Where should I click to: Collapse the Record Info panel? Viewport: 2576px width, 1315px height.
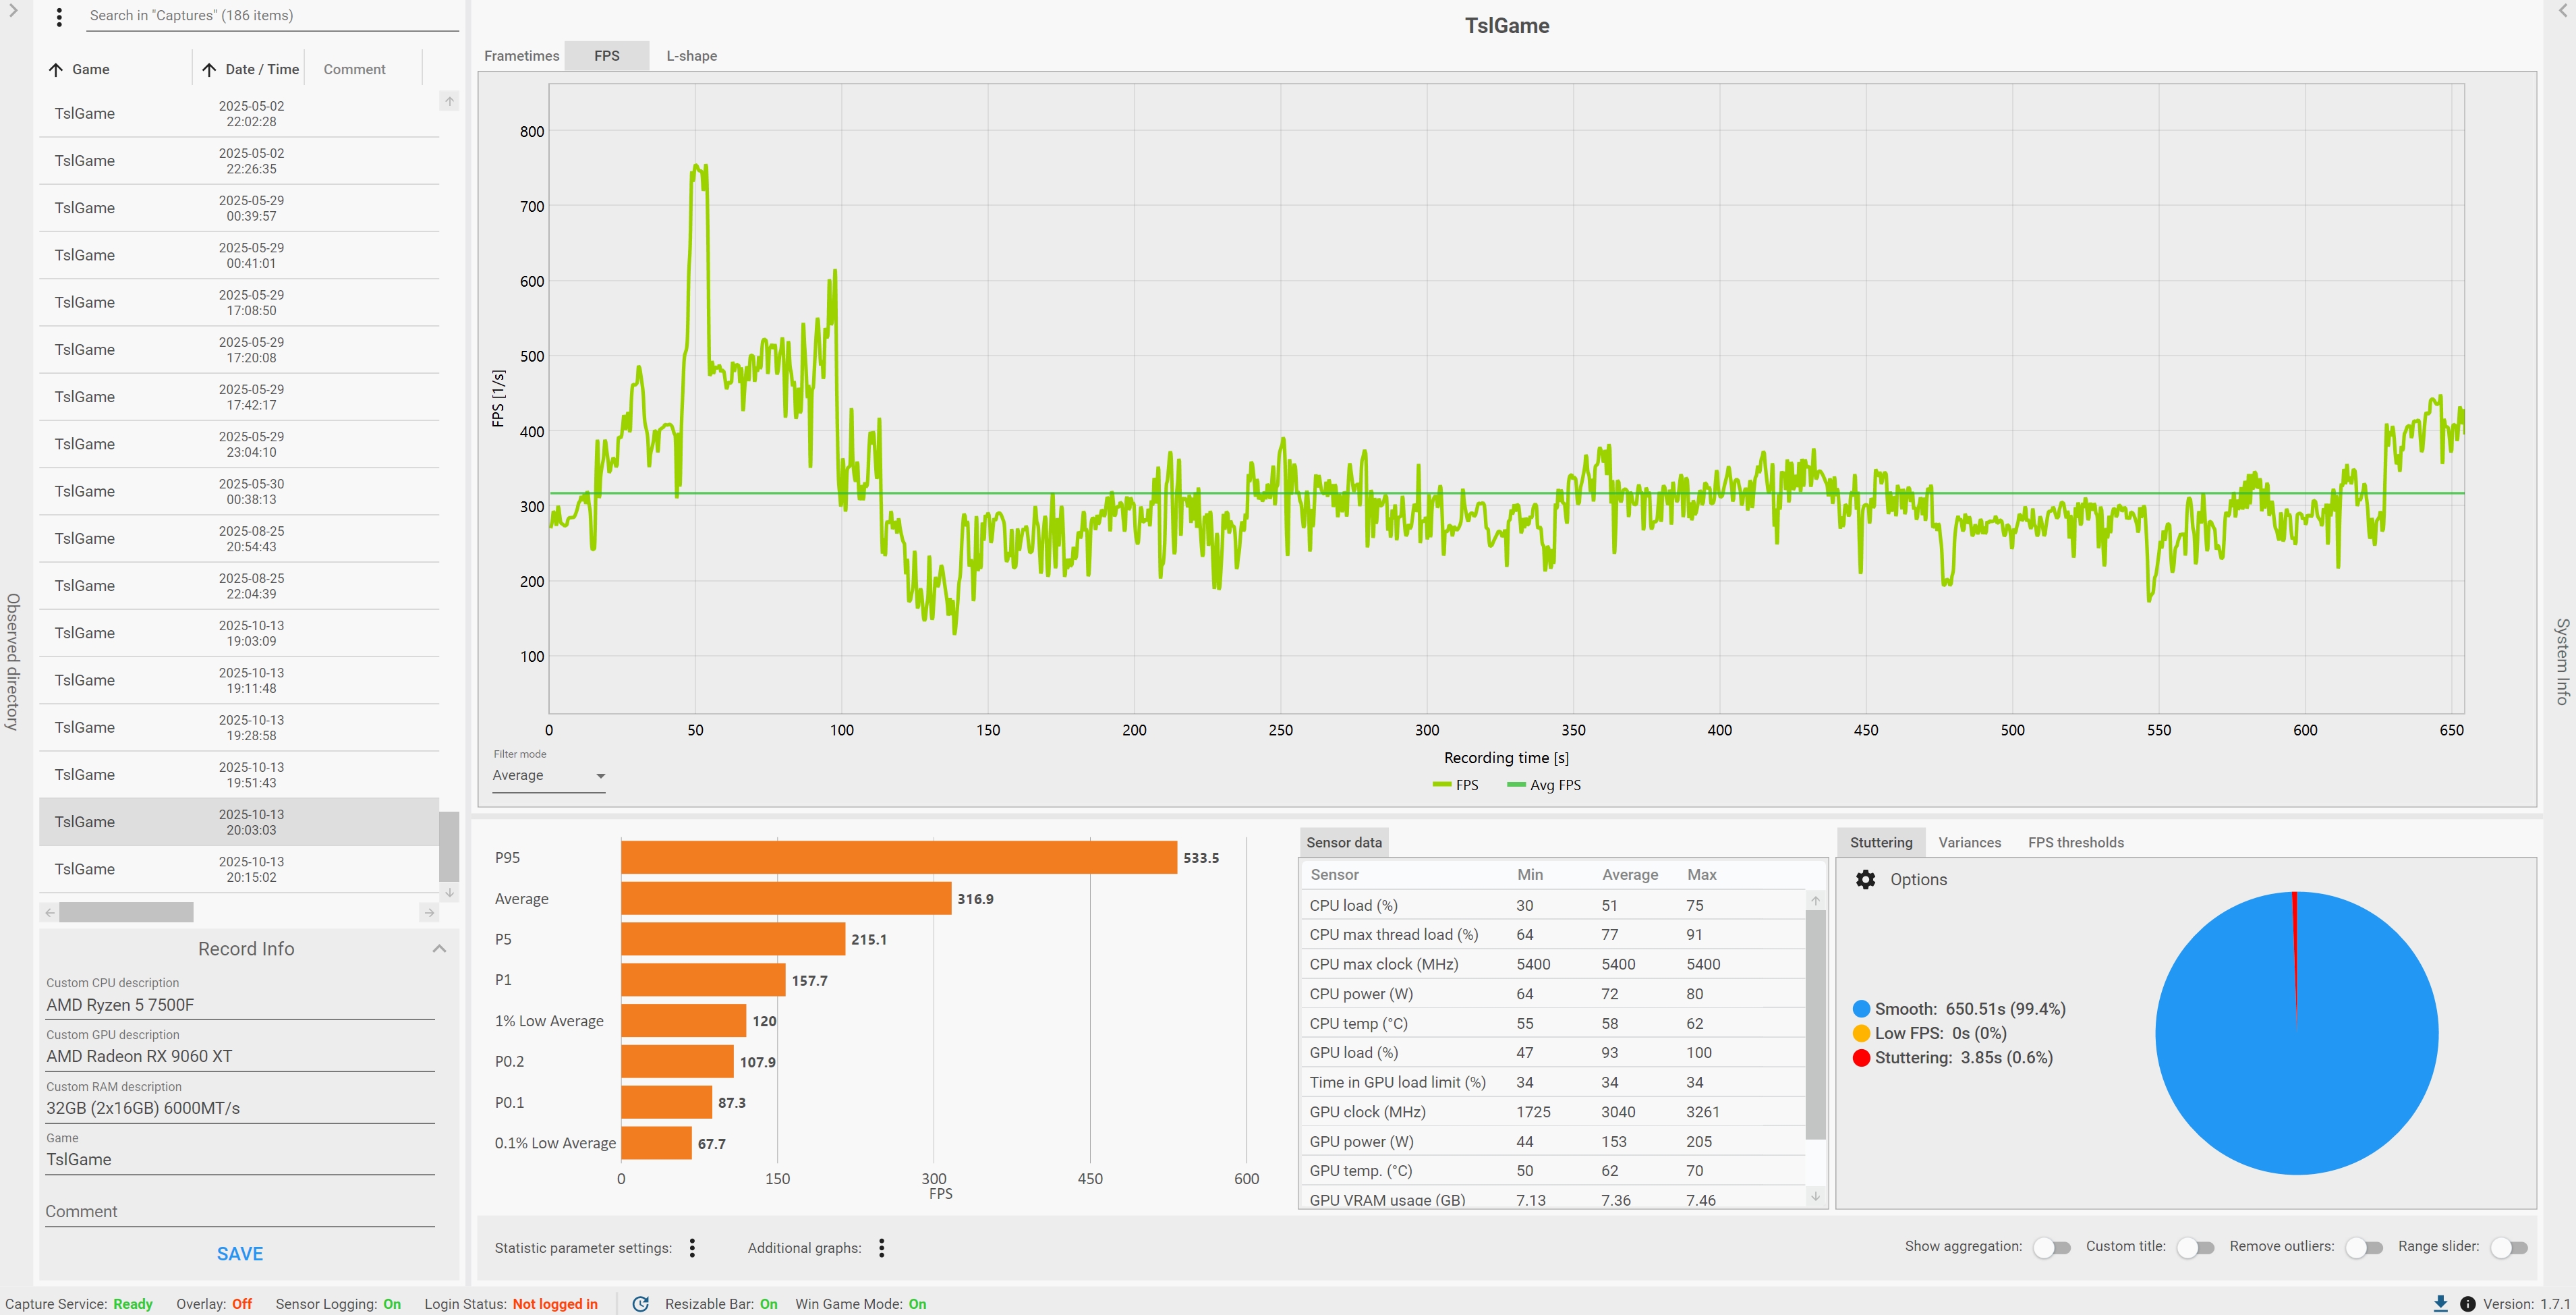point(439,948)
